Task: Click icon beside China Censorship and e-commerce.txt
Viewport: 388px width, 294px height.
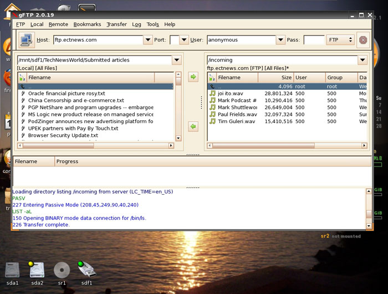Action: point(23,100)
